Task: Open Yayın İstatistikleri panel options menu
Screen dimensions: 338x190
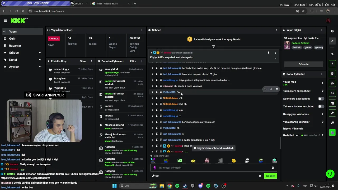Action: tap(142, 30)
